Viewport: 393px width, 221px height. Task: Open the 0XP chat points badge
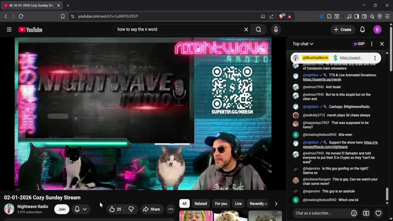tap(359, 44)
